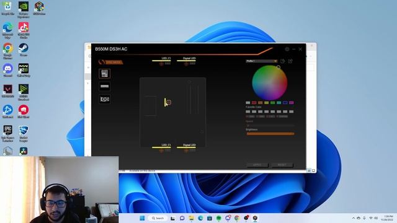The height and width of the screenshot is (223, 397).
Task: Choose the cyan preset color swatch
Action: pyautogui.click(x=279, y=103)
